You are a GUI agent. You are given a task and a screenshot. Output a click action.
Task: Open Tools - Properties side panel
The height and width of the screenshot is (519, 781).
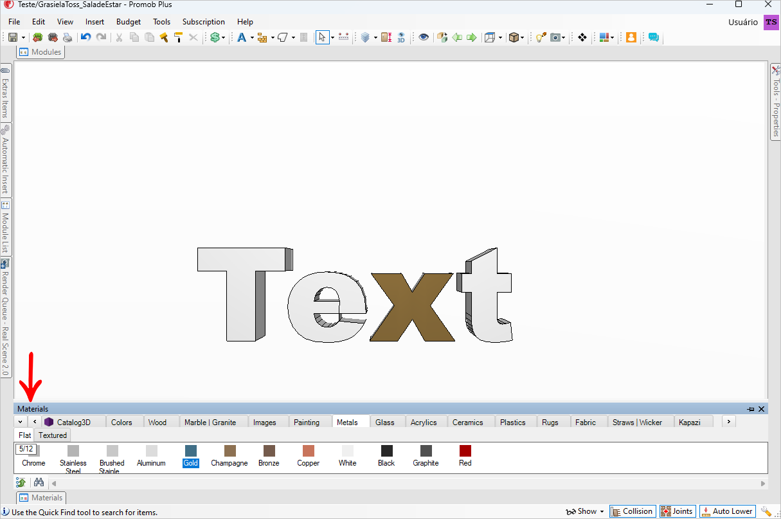(x=776, y=101)
